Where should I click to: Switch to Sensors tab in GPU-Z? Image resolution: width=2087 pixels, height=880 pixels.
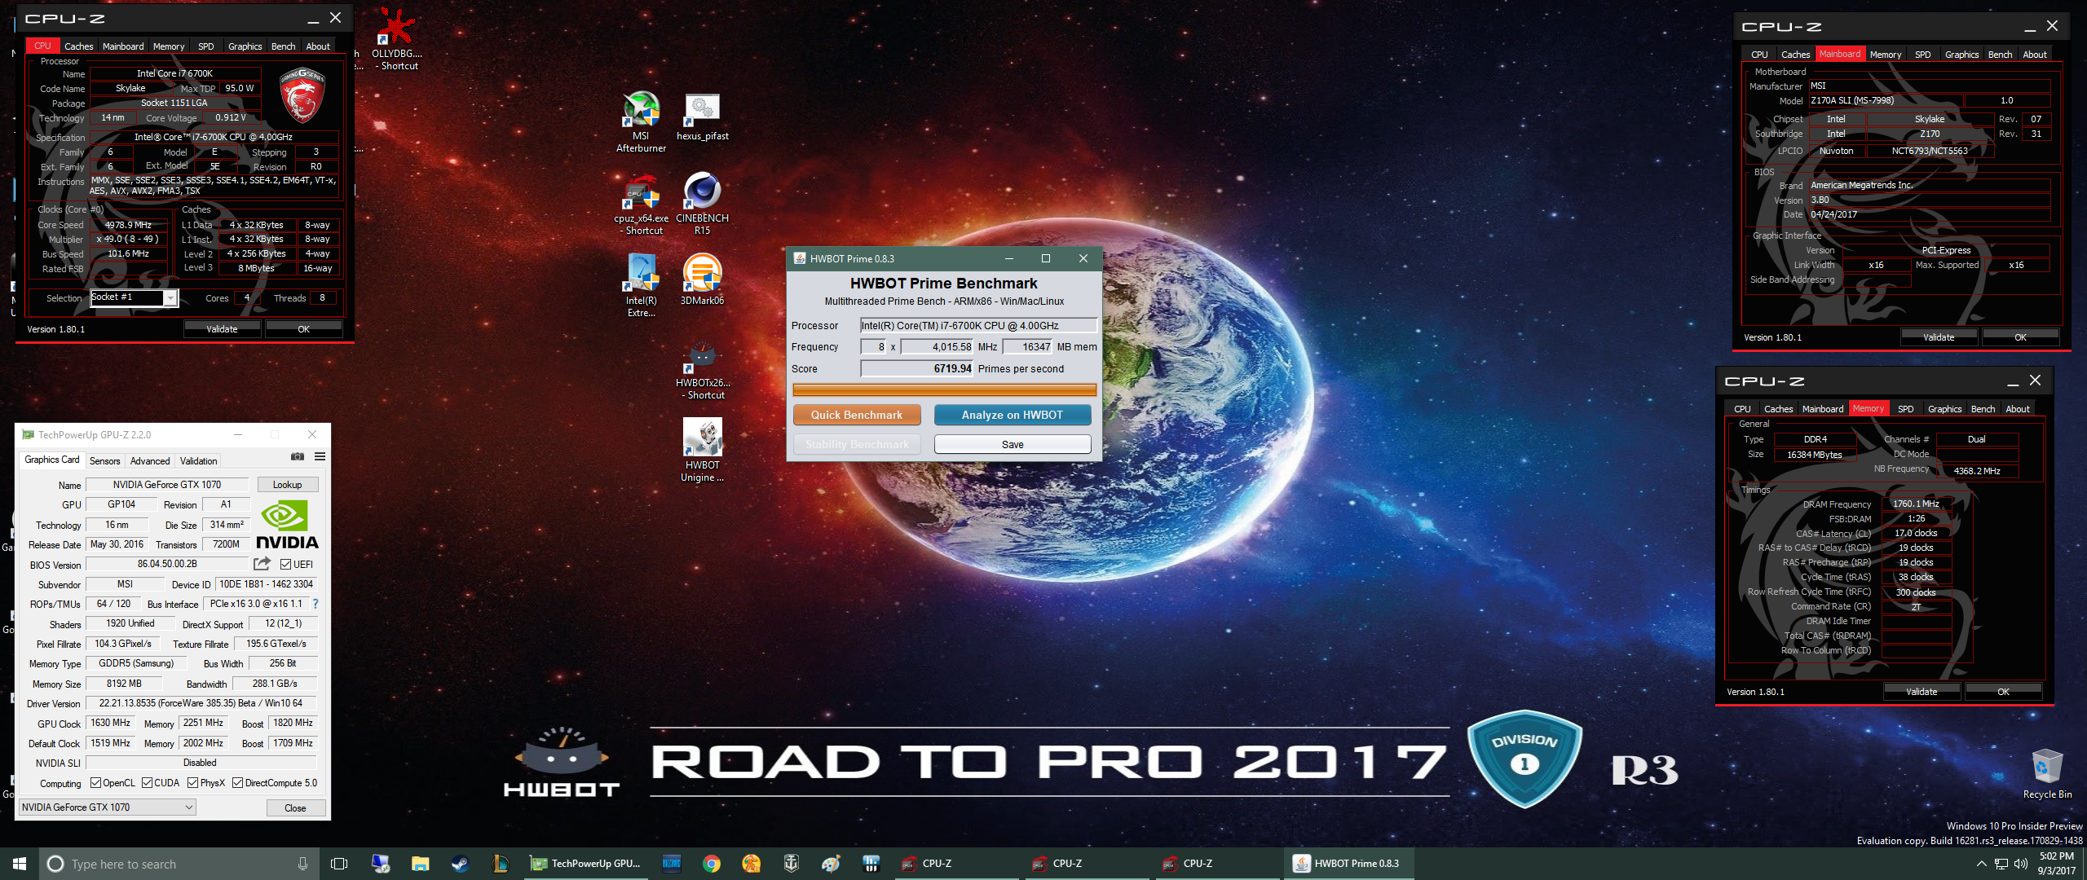(104, 460)
